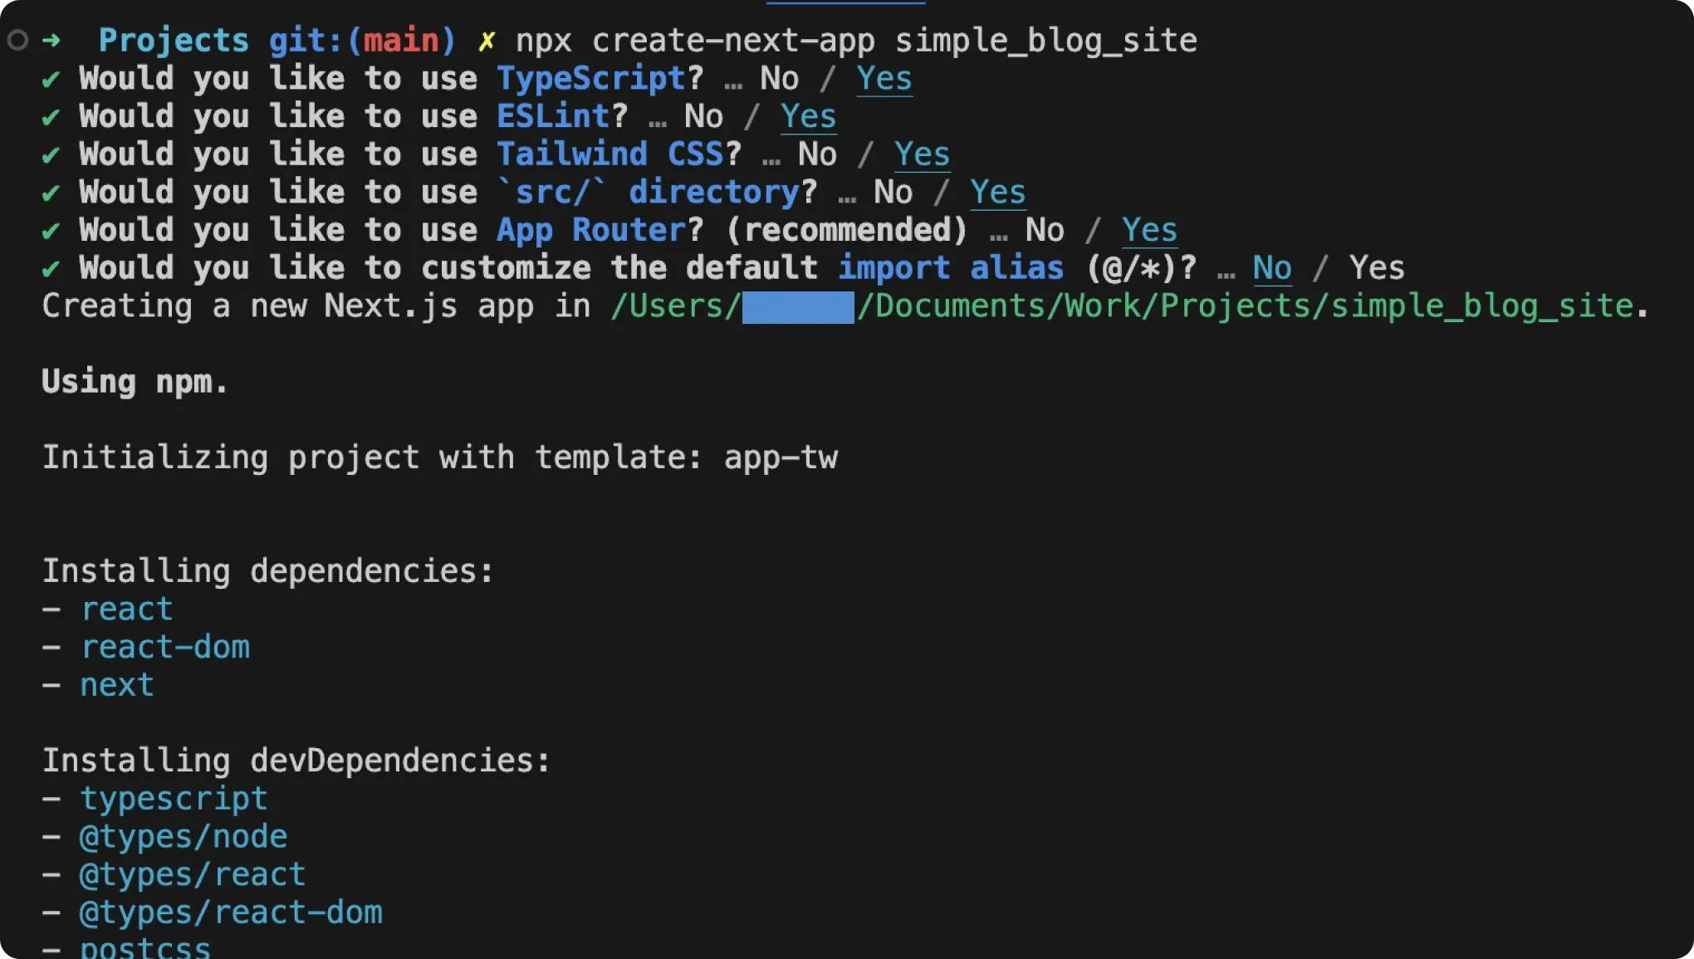Click the circle indicator beside the prompt
1694x959 pixels.
(x=17, y=40)
